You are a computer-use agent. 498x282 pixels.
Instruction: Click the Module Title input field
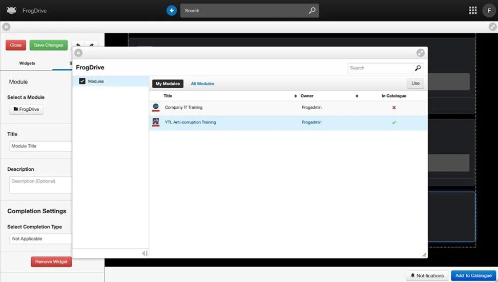click(x=40, y=146)
